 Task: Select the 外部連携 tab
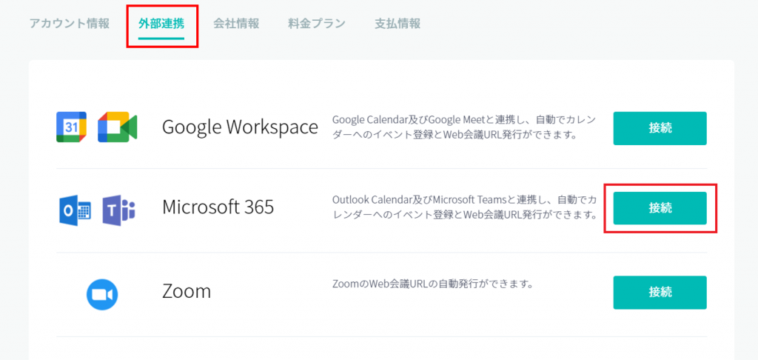(x=161, y=23)
